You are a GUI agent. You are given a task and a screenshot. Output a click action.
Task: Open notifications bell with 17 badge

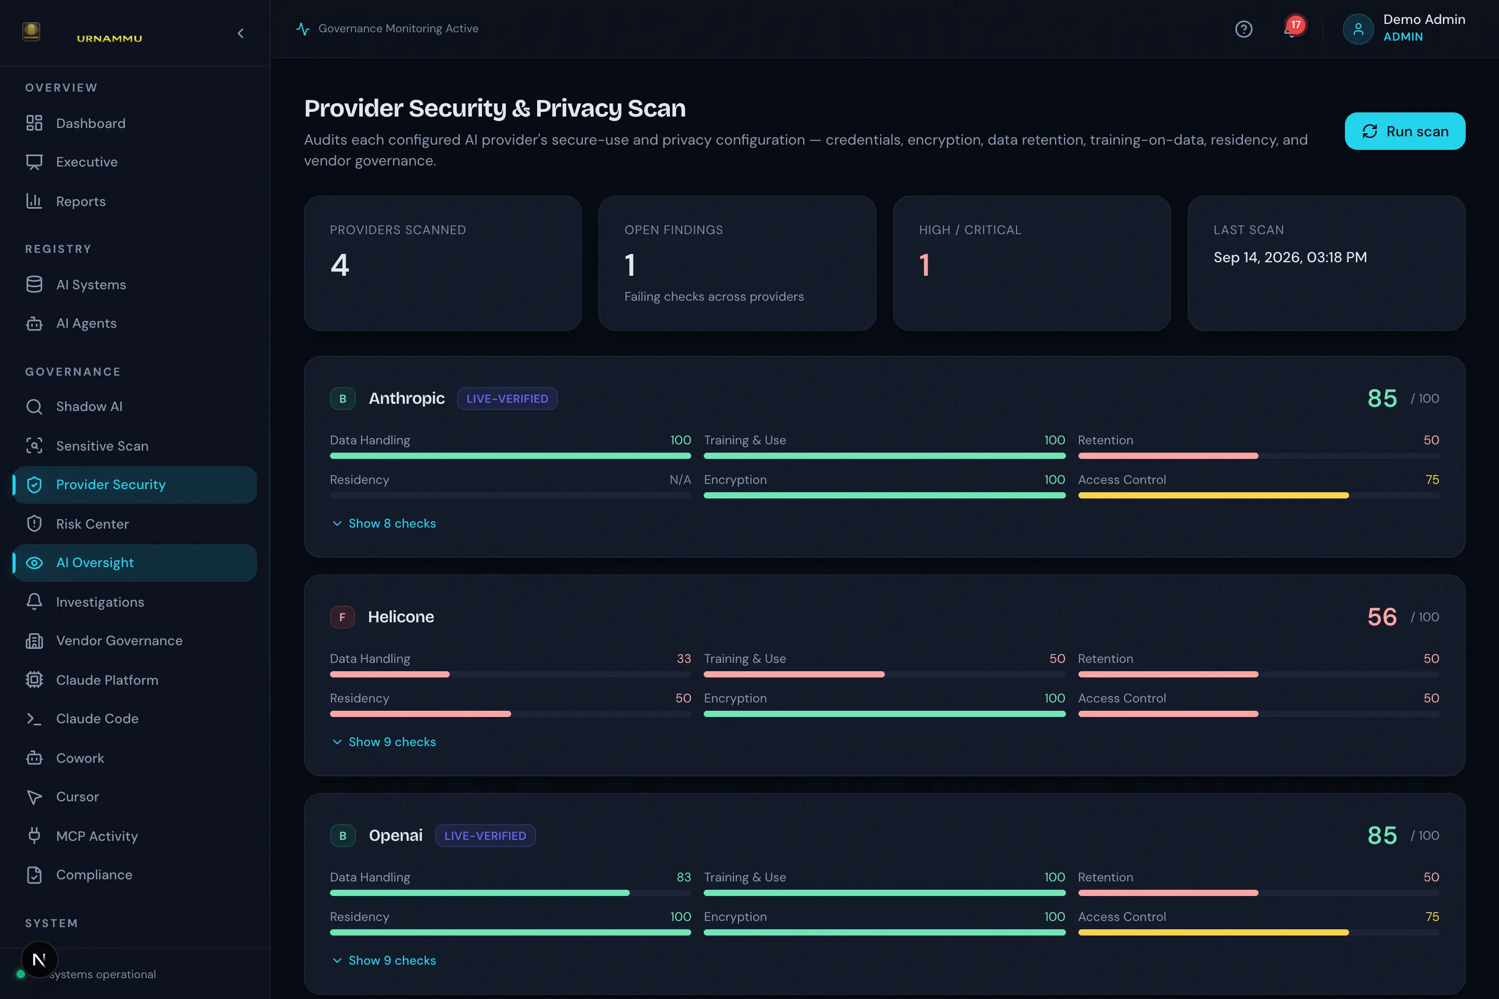click(1293, 29)
